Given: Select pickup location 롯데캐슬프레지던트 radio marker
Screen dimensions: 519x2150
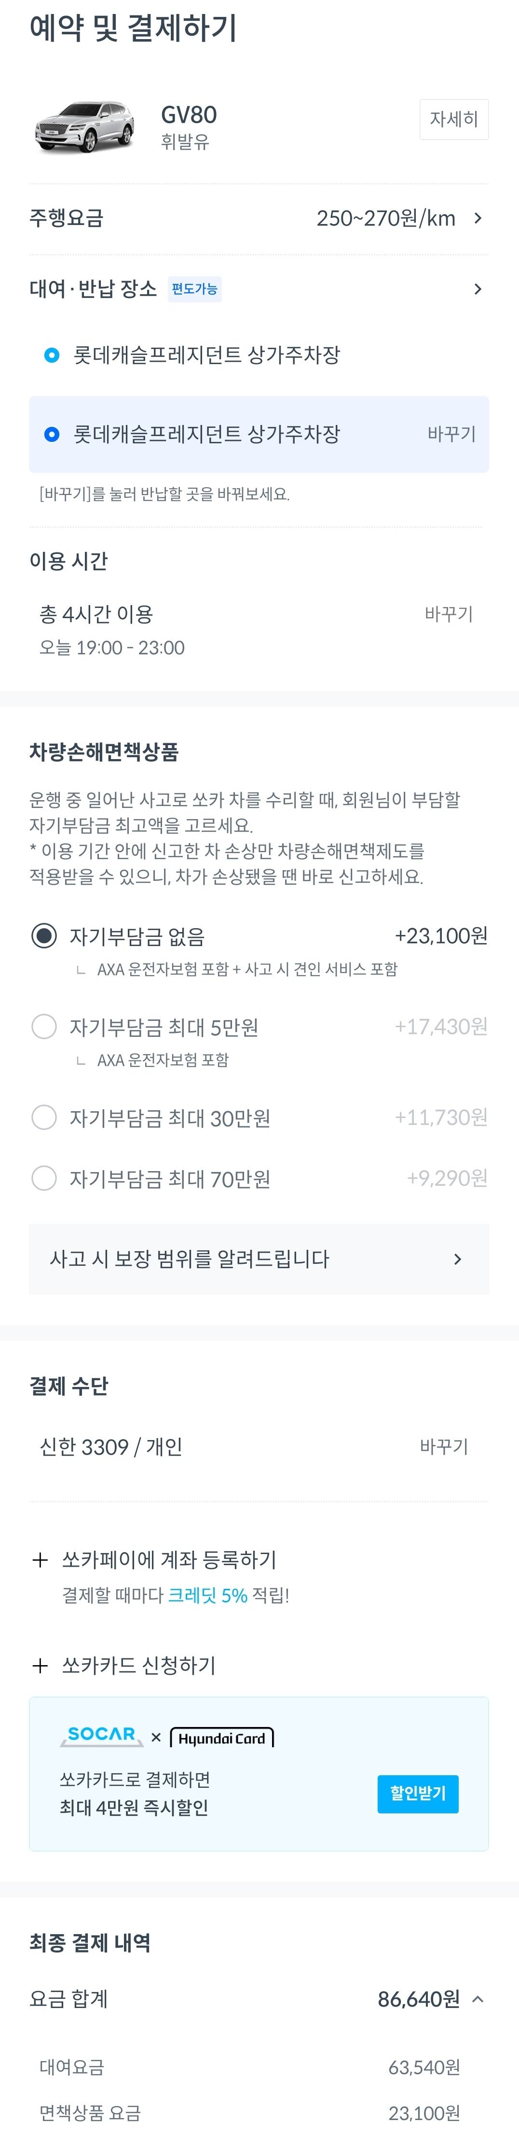Looking at the screenshot, I should [x=52, y=355].
